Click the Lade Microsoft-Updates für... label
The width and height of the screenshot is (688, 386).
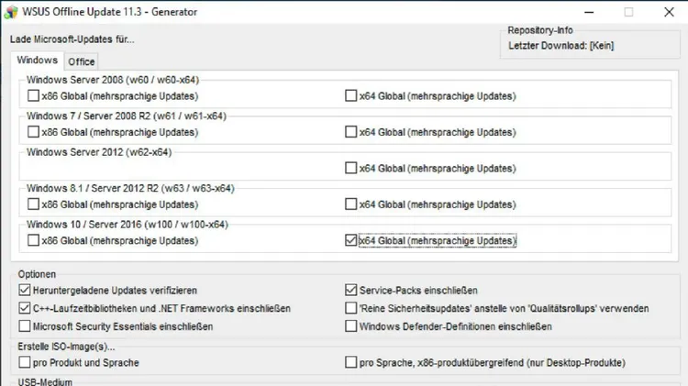pyautogui.click(x=72, y=39)
